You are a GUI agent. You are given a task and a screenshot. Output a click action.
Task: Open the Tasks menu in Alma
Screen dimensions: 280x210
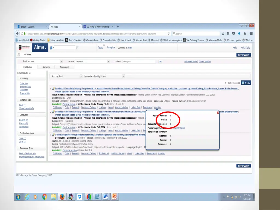click(x=100, y=48)
